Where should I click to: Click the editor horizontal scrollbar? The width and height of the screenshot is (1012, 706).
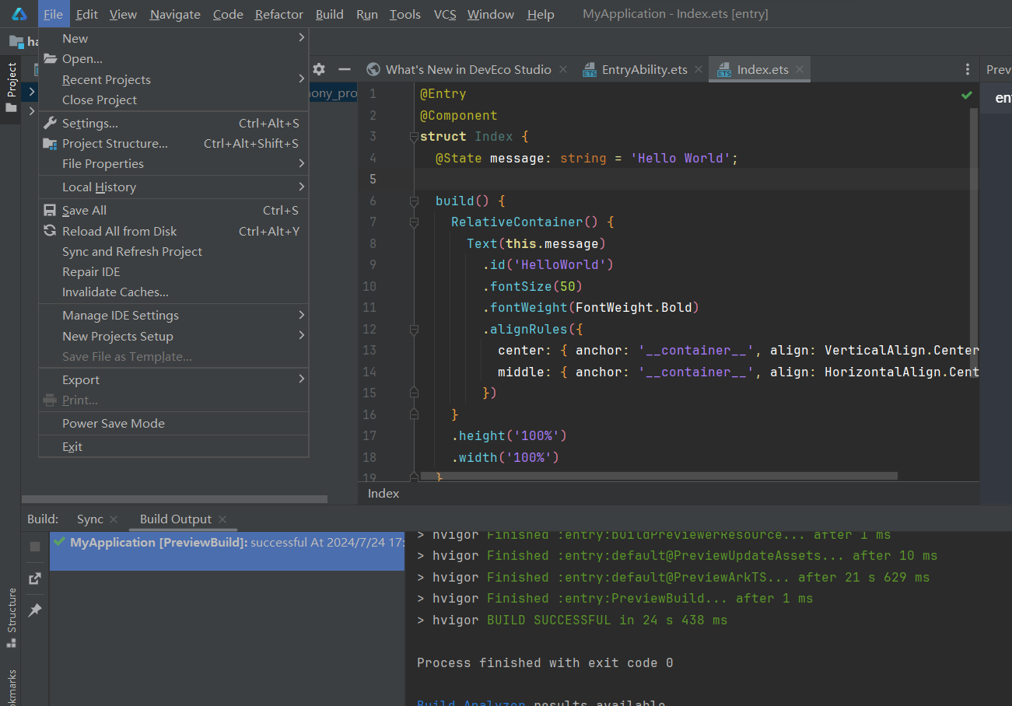click(658, 476)
